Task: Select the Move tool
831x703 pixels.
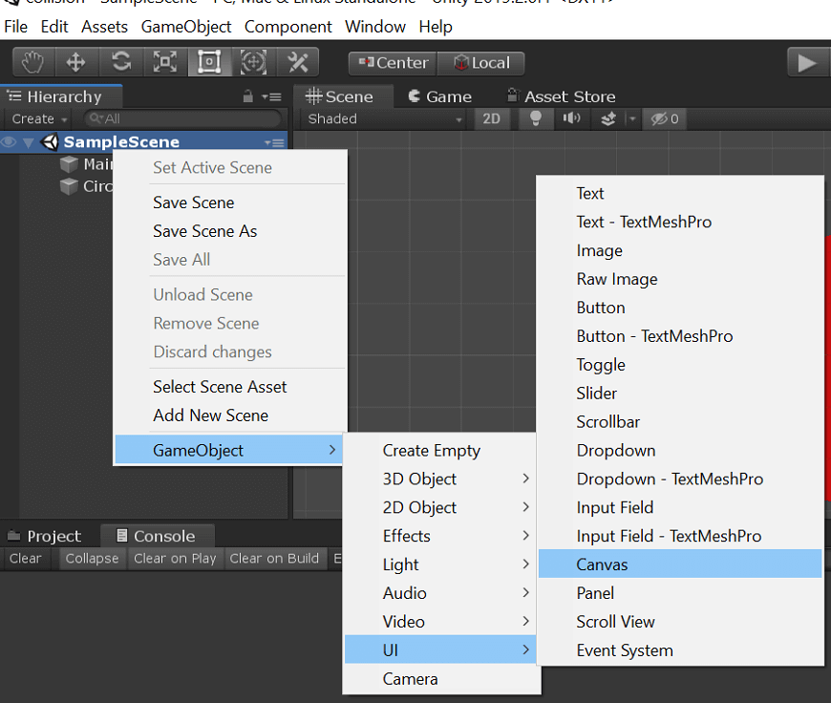Action: pyautogui.click(x=76, y=61)
